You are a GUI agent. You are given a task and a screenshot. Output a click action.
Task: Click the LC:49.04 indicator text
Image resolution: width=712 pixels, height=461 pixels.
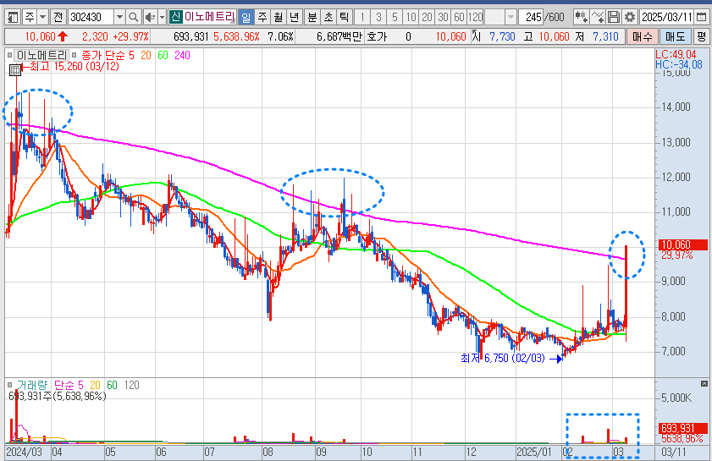click(676, 54)
